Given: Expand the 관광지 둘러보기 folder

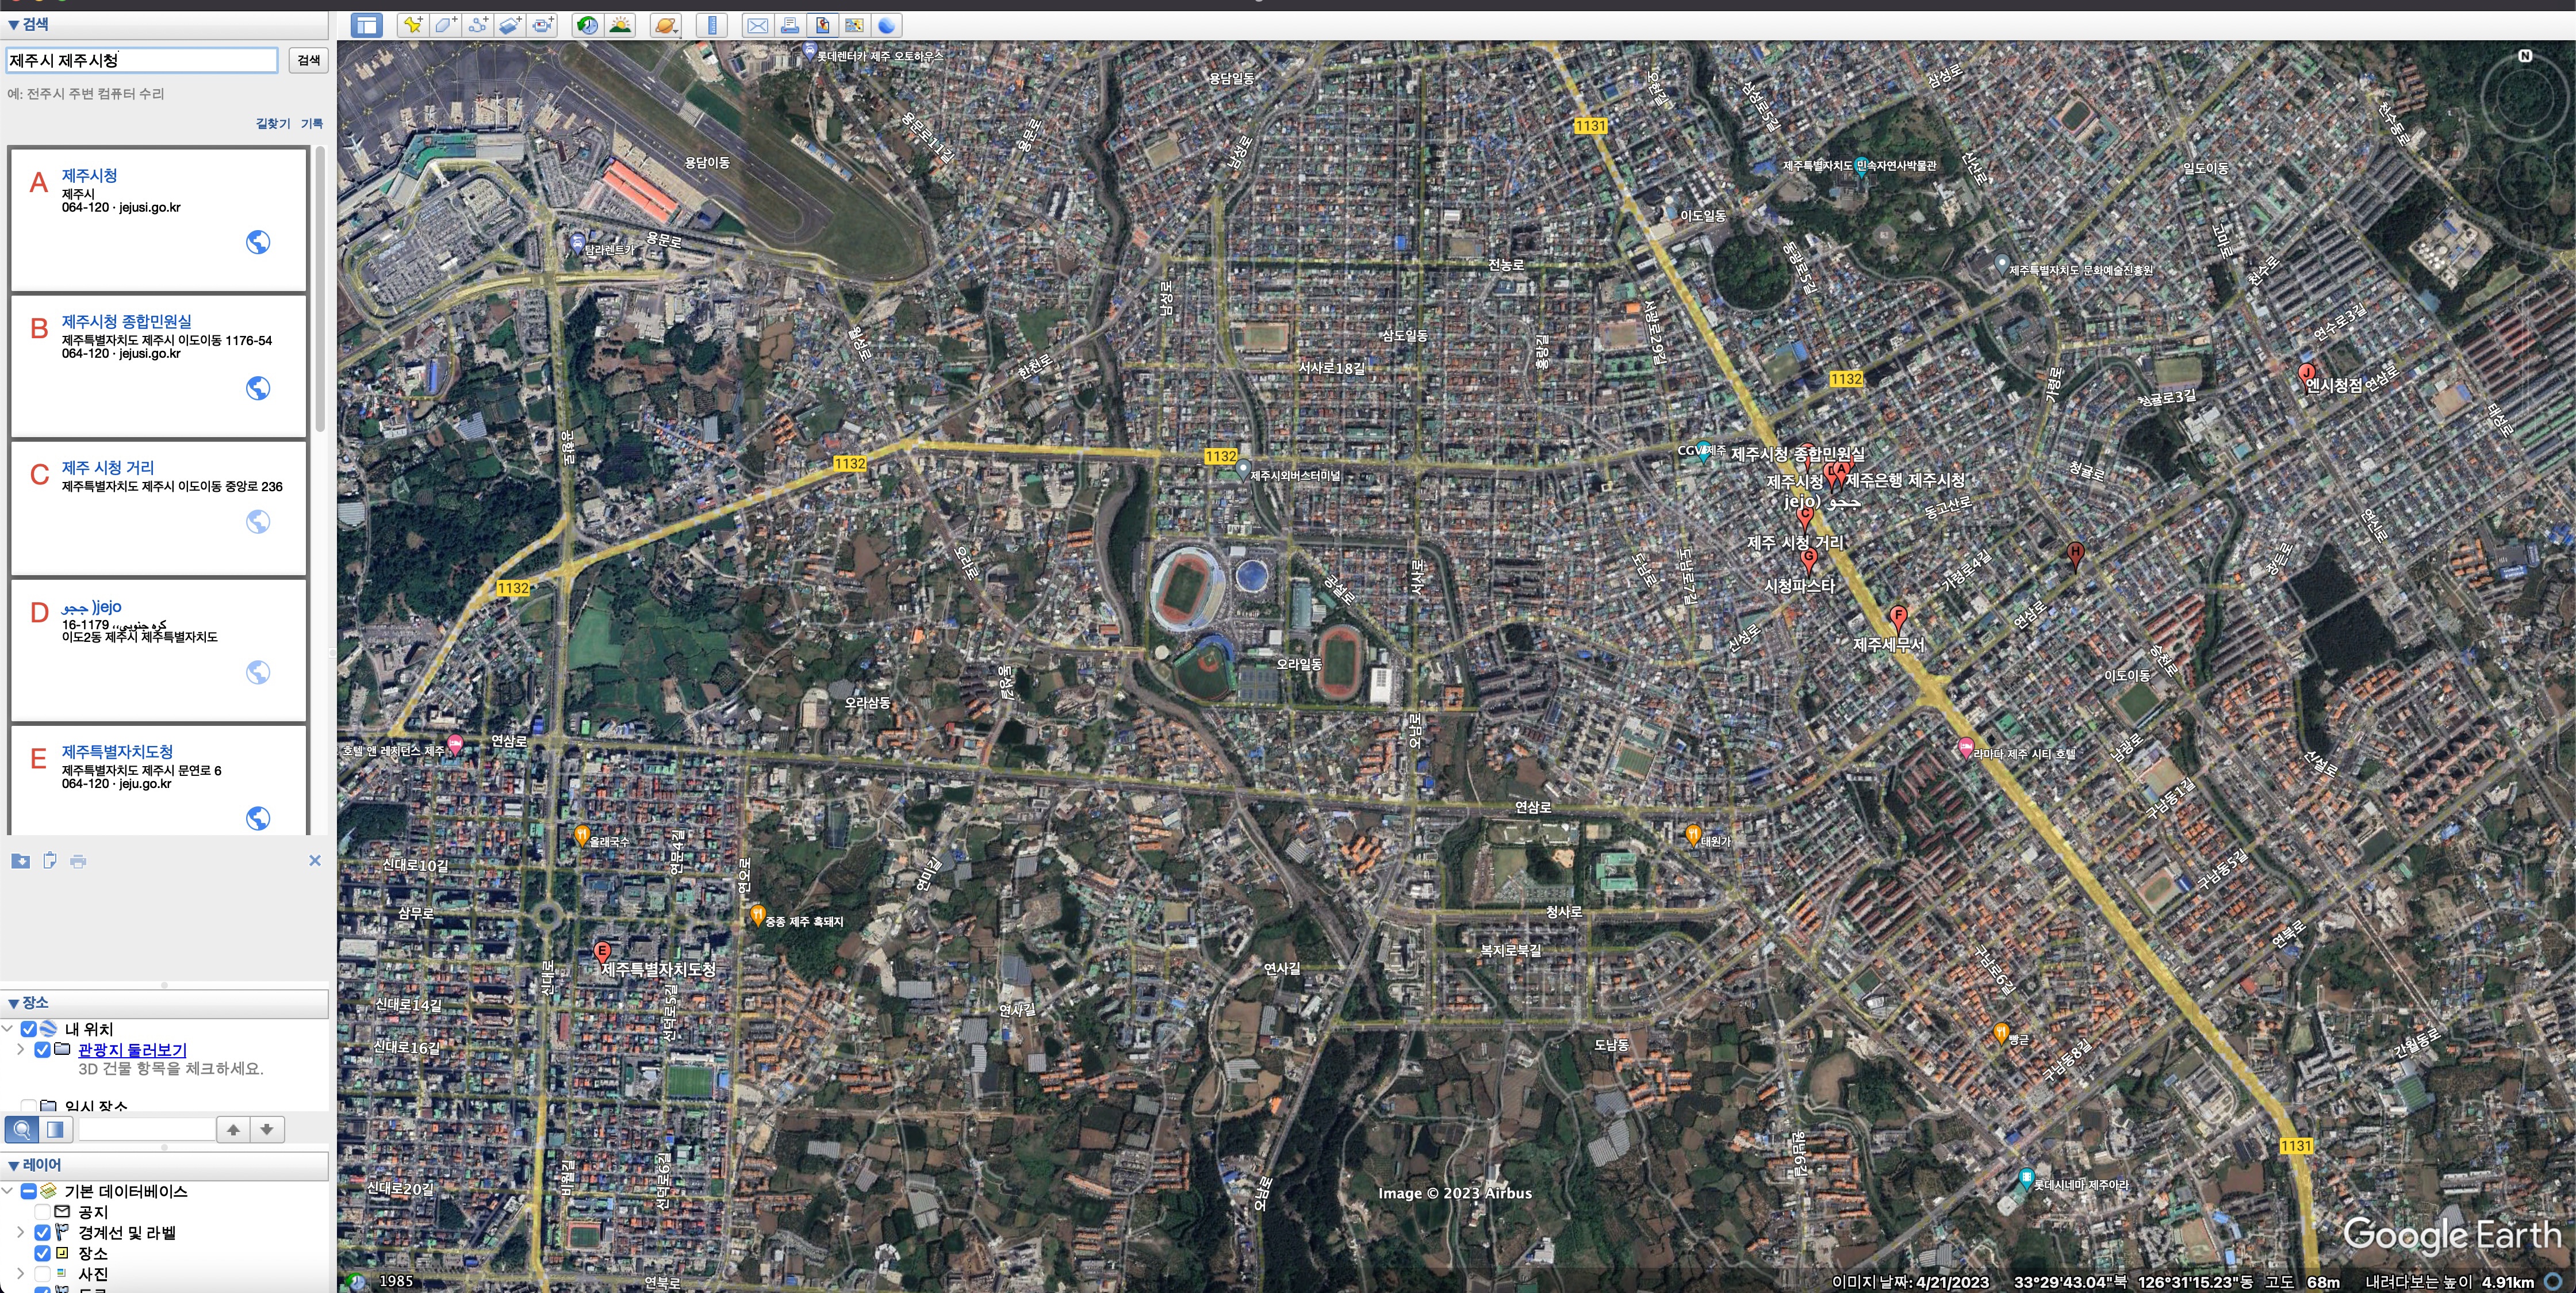Looking at the screenshot, I should point(20,1049).
